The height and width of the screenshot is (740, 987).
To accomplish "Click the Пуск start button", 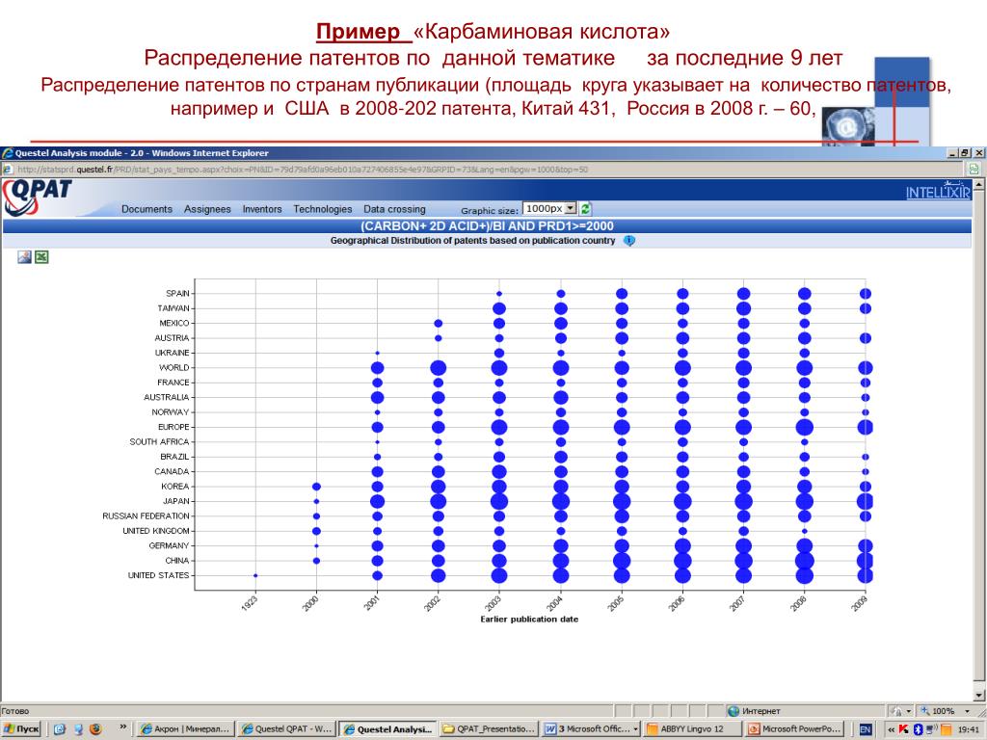I will click(x=22, y=728).
